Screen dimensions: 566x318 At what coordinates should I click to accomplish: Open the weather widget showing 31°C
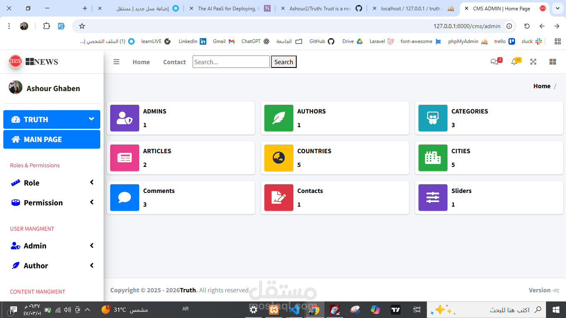(x=124, y=310)
